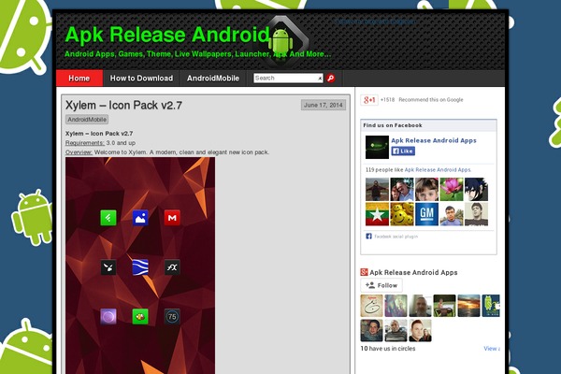
Task: Click the red search magnifier button
Action: coord(331,78)
